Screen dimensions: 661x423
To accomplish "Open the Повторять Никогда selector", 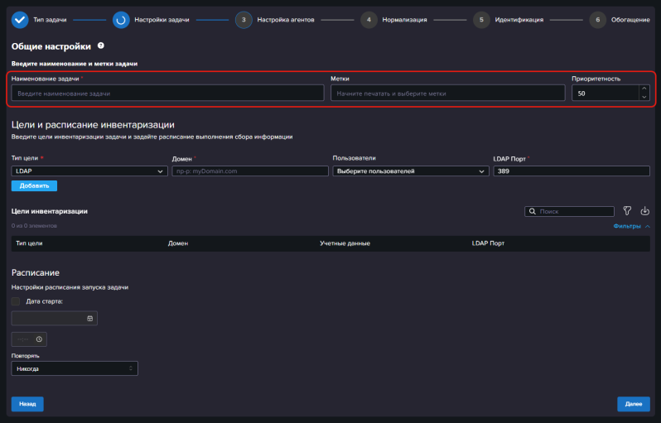I will (75, 368).
